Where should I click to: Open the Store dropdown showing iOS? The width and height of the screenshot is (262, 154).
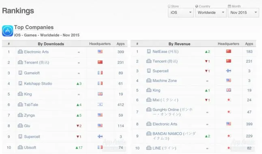181,13
